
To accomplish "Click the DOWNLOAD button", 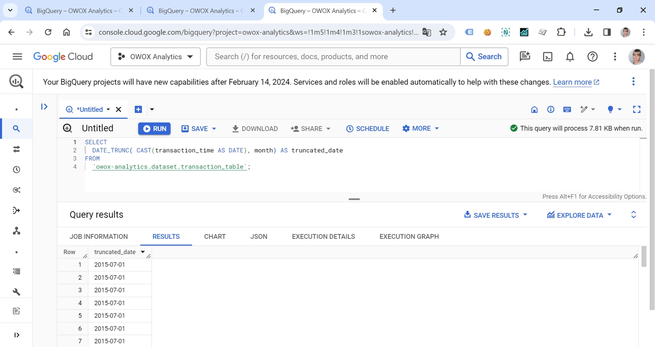I will pos(255,129).
